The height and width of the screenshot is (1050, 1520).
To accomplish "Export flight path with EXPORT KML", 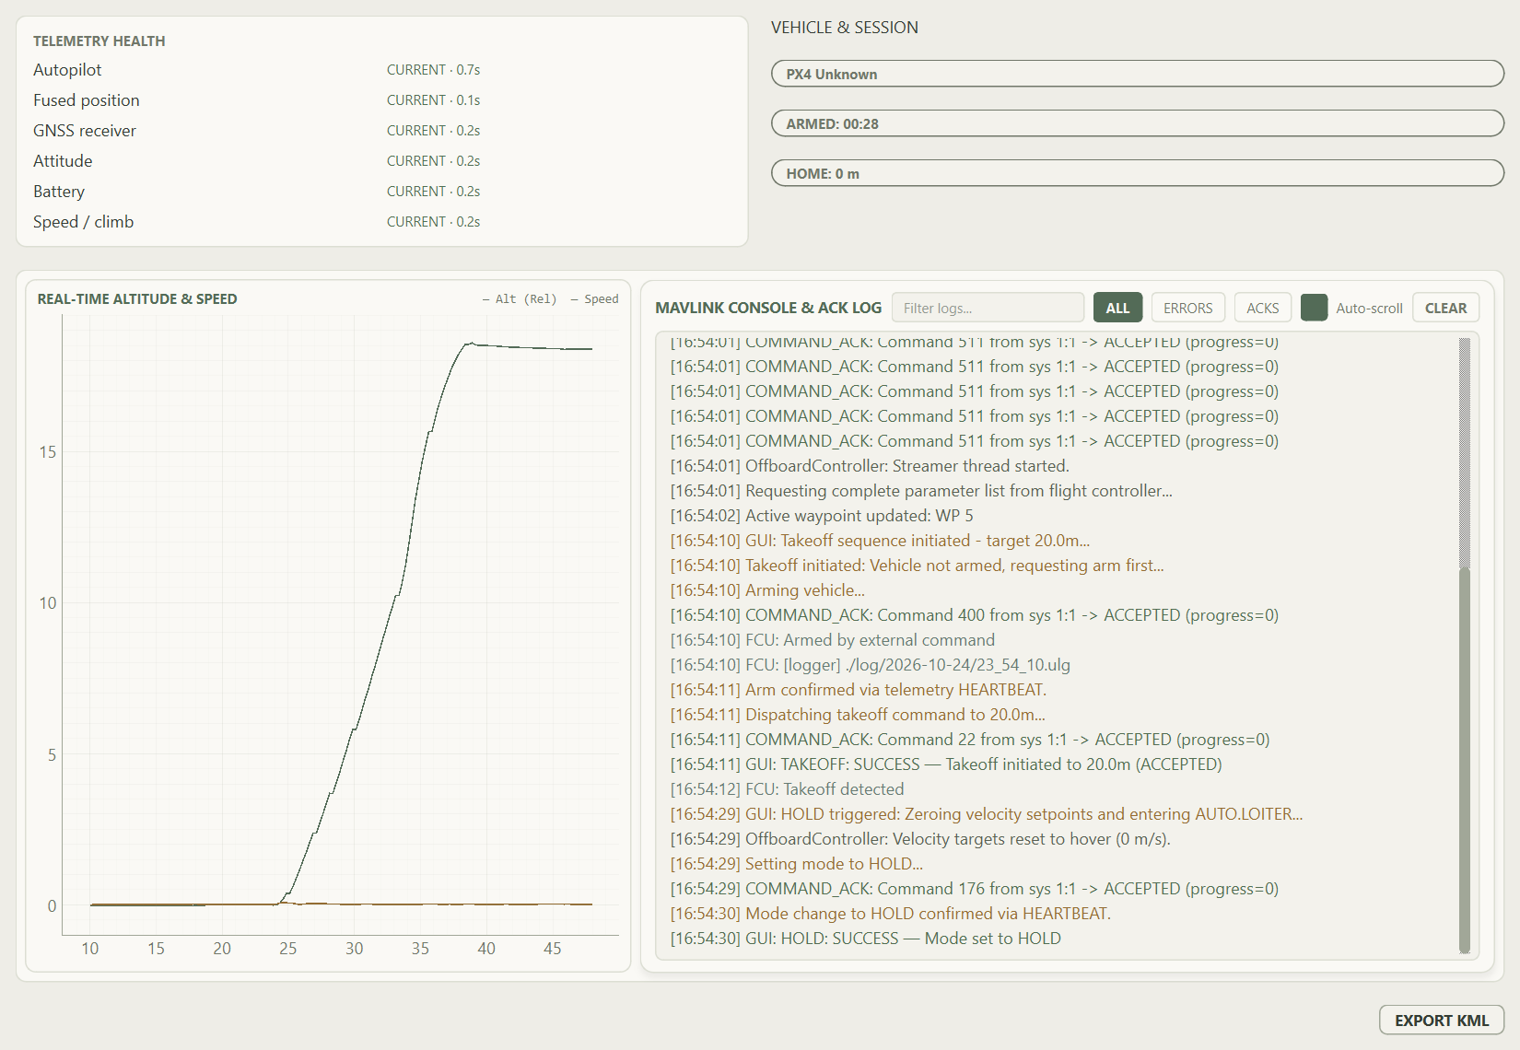I will click(x=1441, y=1021).
